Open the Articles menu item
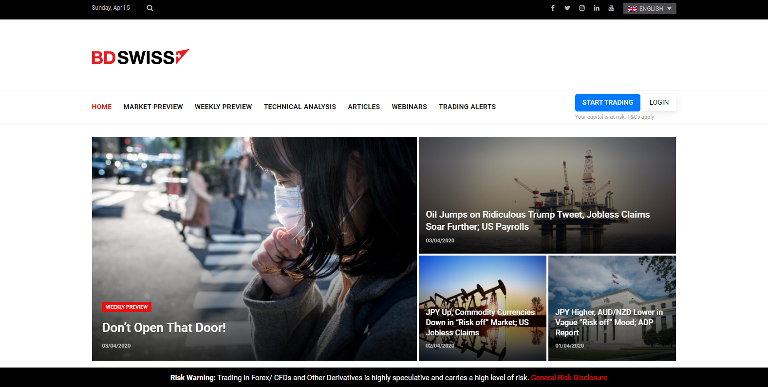Screen dimensions: 768x387 tap(364, 107)
